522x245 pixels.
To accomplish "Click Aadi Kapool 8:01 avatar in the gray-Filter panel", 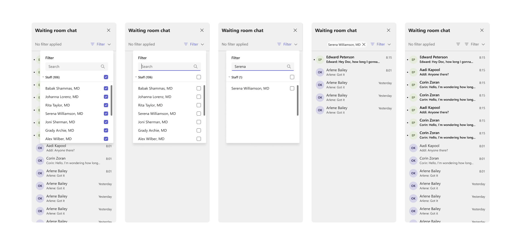I will coord(413,148).
